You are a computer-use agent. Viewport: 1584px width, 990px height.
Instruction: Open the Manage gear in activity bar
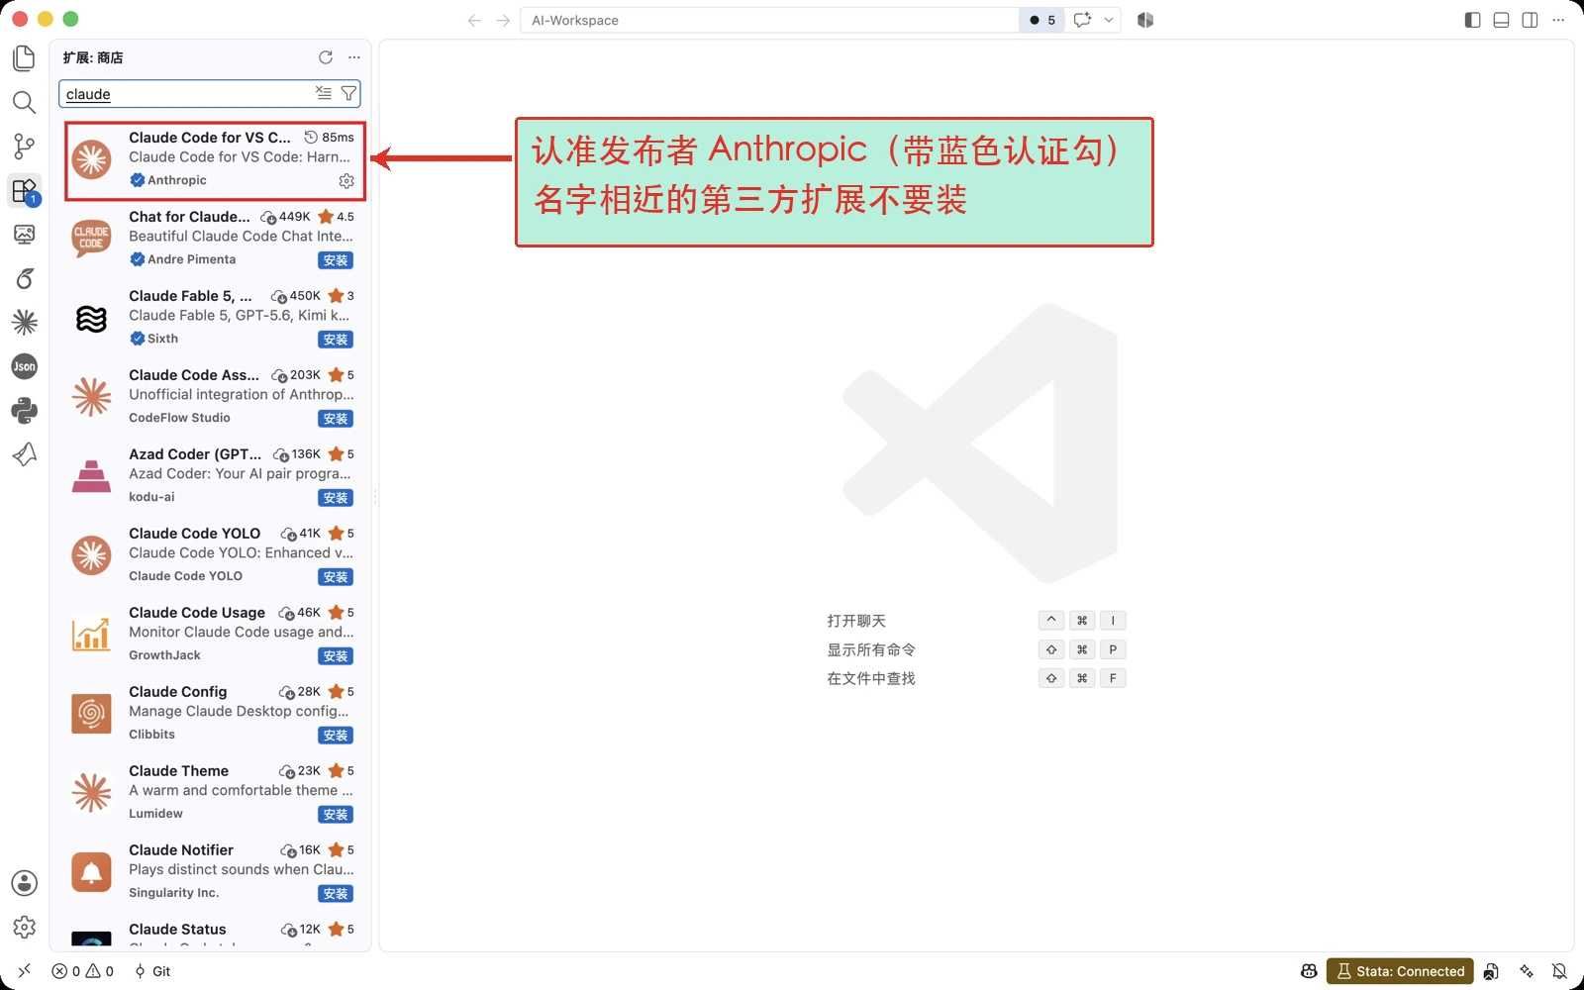point(25,927)
